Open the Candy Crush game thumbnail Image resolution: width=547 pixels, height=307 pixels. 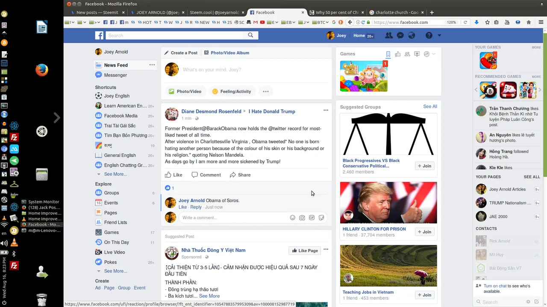click(364, 76)
